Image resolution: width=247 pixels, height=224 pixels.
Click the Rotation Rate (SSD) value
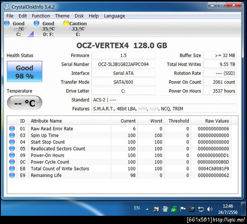[x=220, y=73]
